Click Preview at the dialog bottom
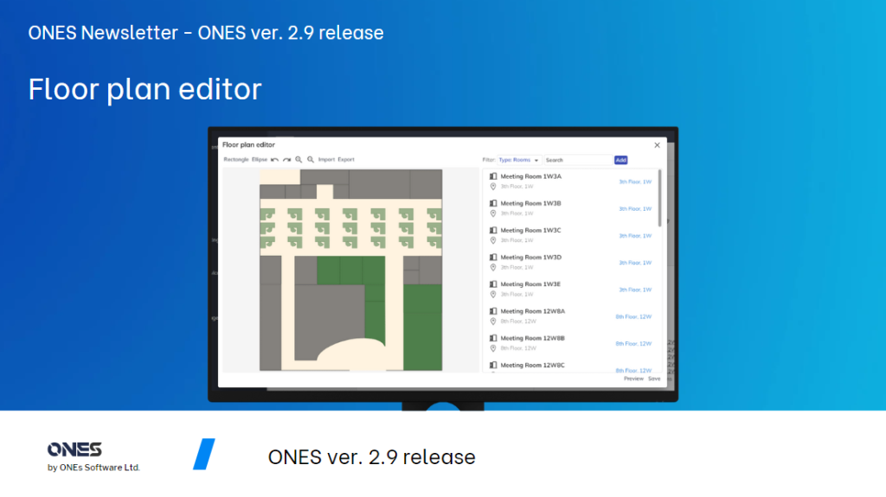The image size is (886, 497). click(x=633, y=379)
